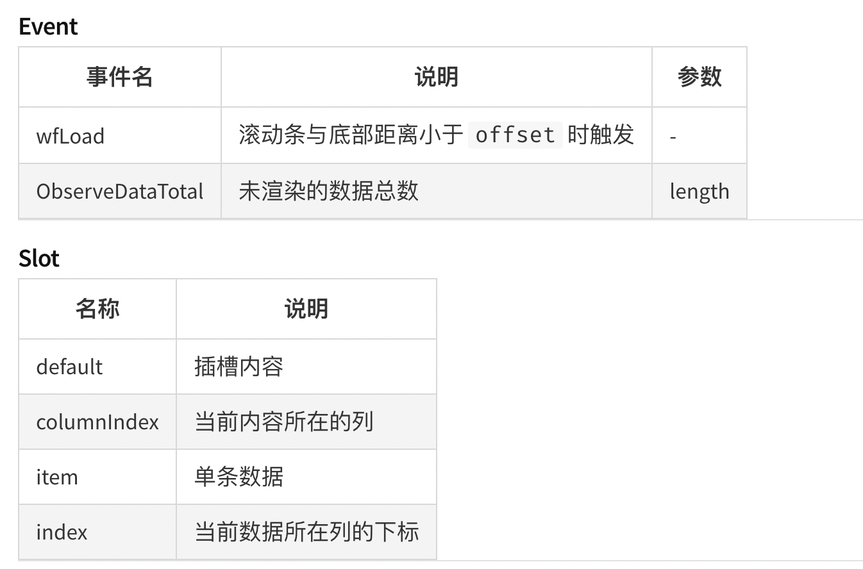Click the 单条数据 description cell
863x569 pixels.
coord(306,477)
